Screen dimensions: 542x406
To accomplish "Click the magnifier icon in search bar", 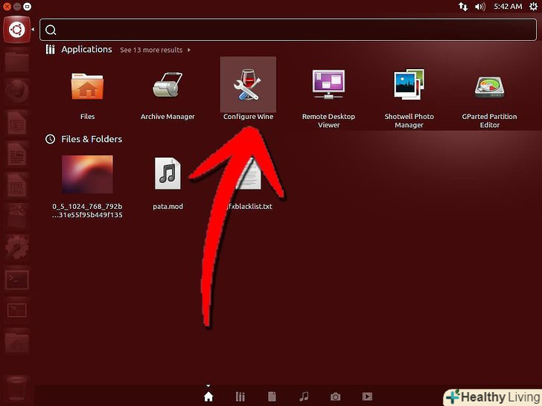I will coord(51,30).
